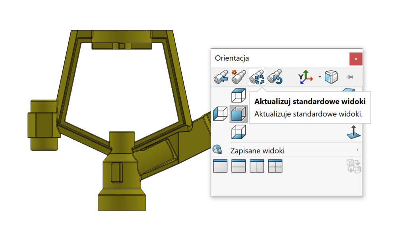407x236 pixels.
Task: Click the Previous View telescope icon
Action: pos(221,77)
